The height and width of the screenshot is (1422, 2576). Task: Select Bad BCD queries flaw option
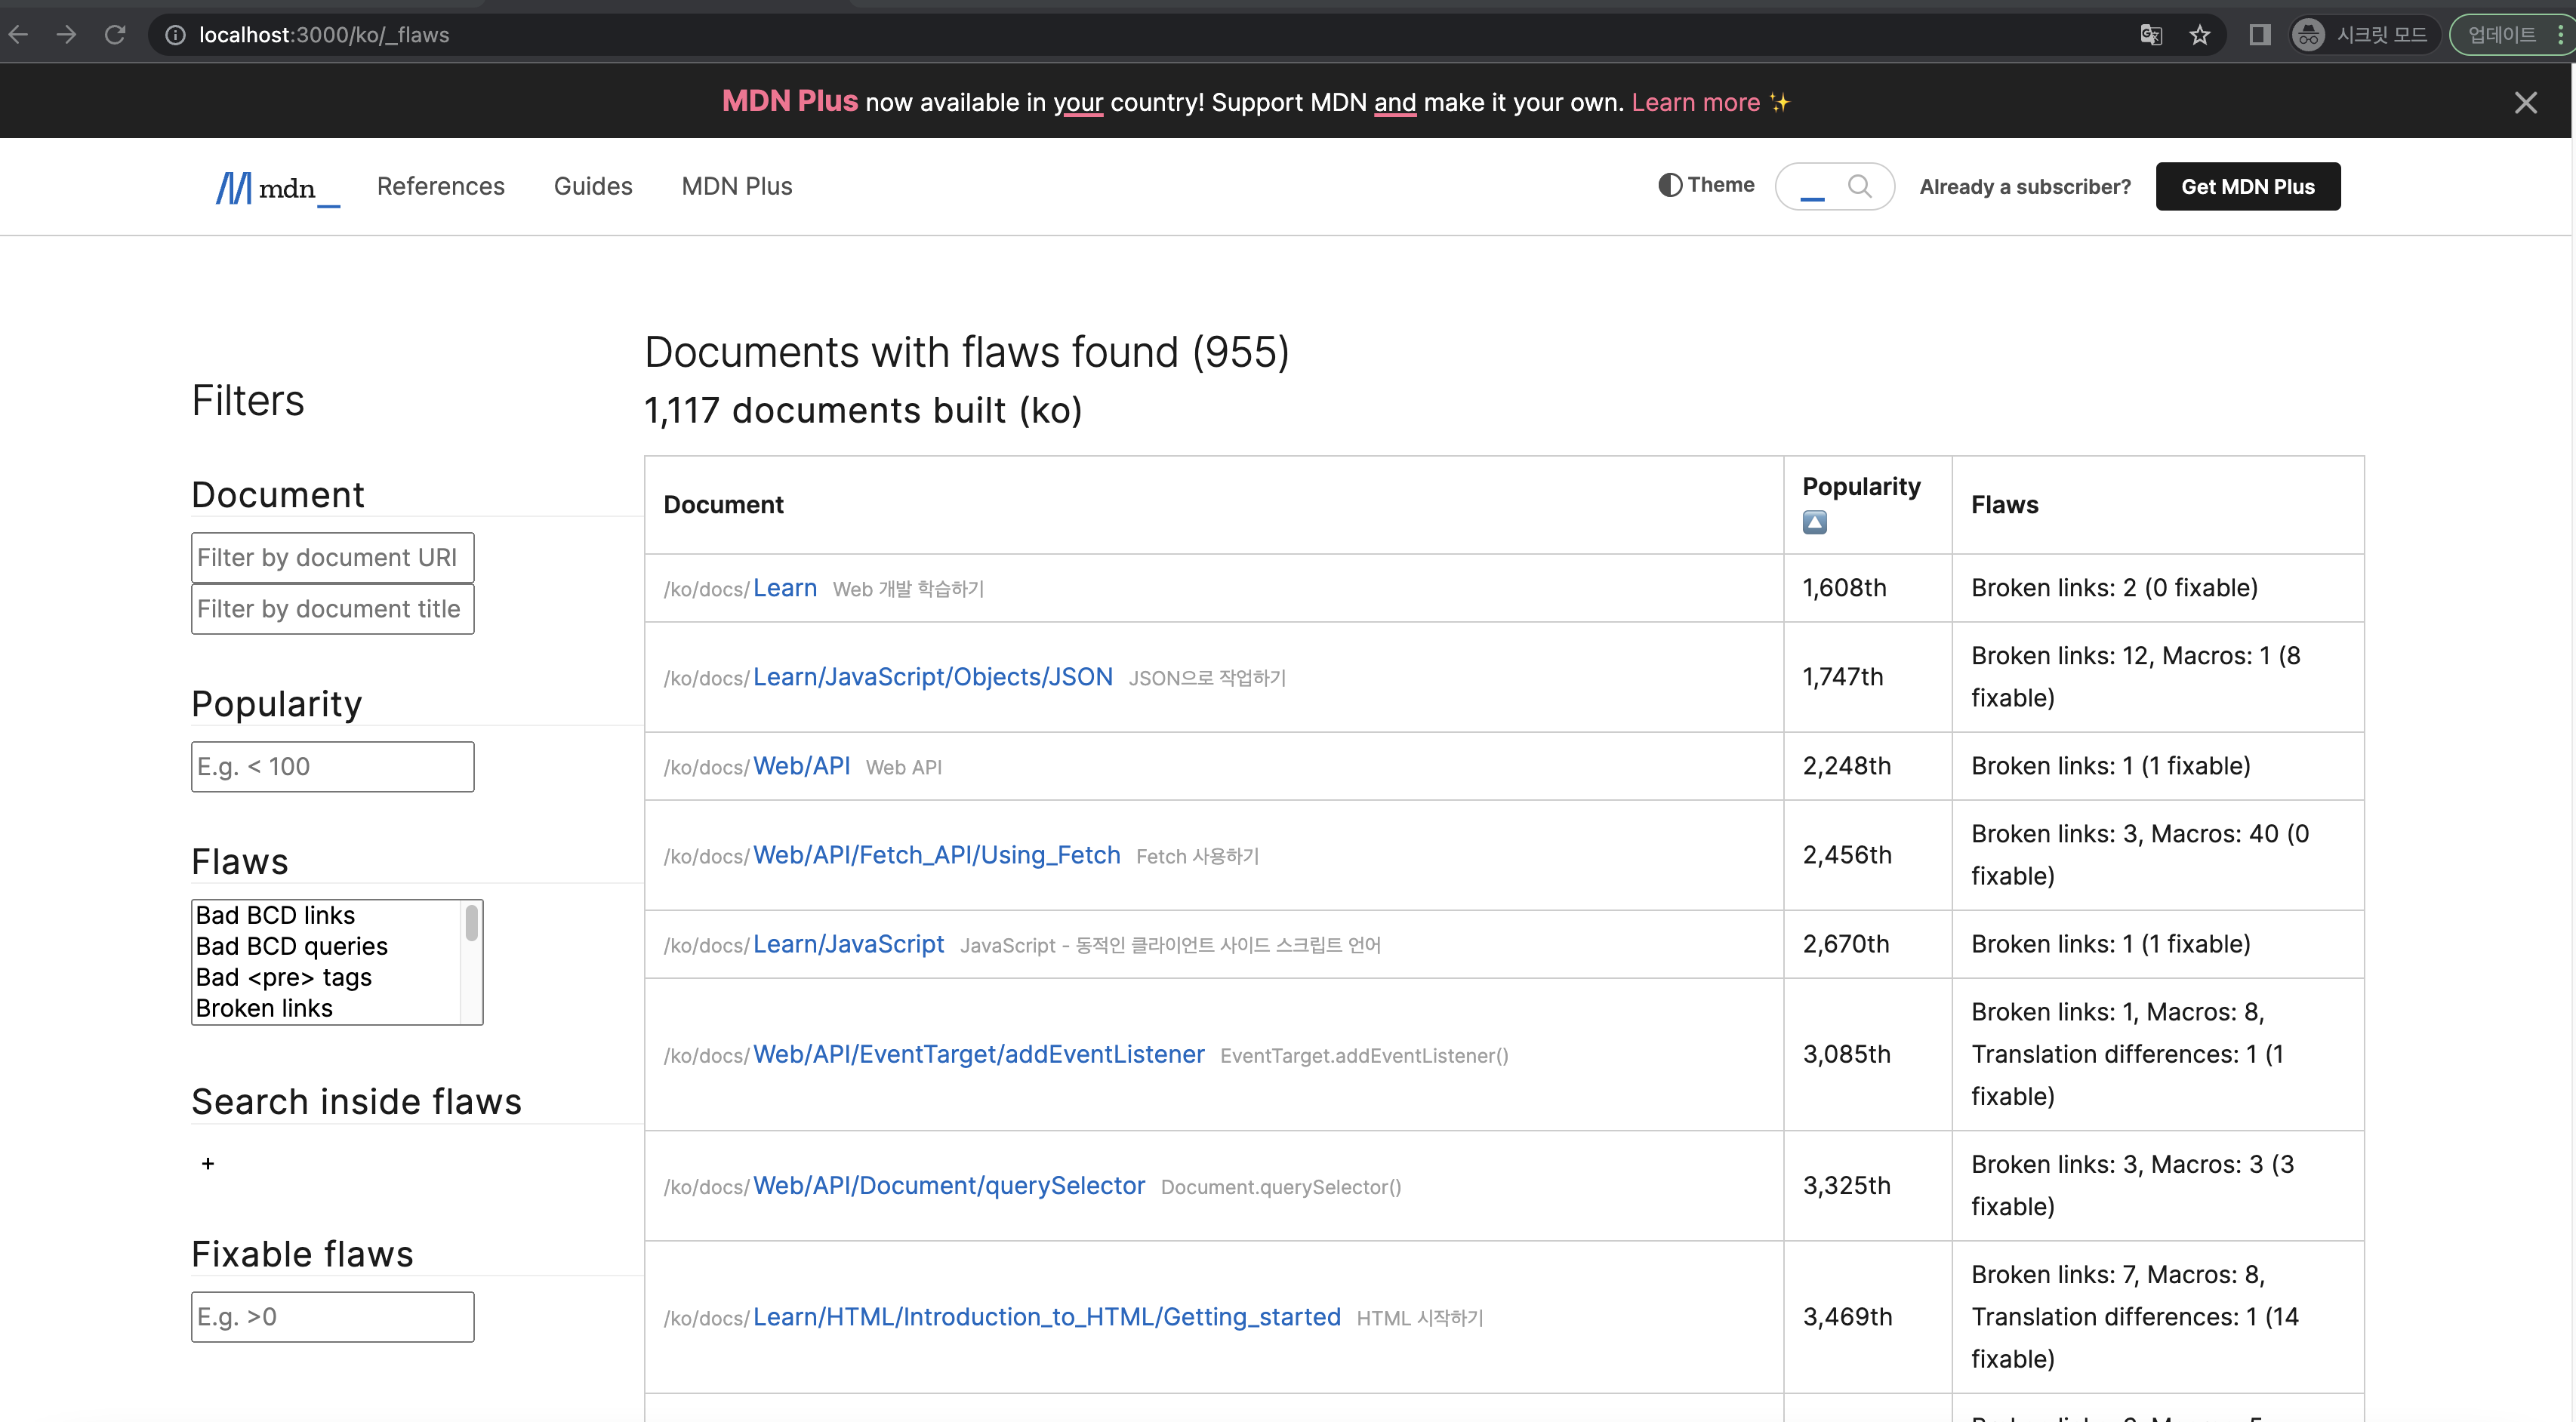tap(291, 946)
